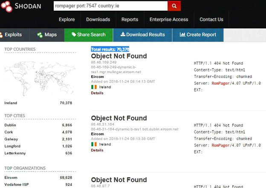The image size is (266, 188).
Task: Open the Reports menu item
Action: 130,20
